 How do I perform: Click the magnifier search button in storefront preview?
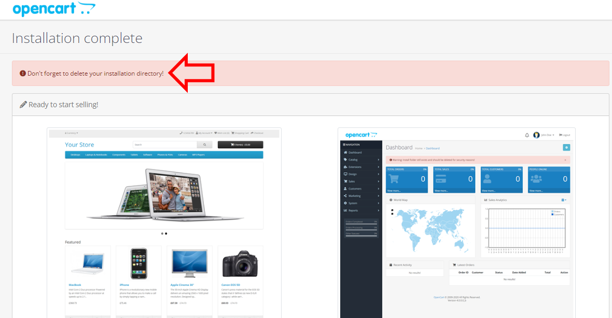[204, 144]
